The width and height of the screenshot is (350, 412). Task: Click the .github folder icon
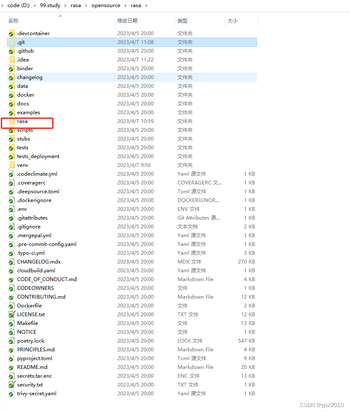pyautogui.click(x=12, y=51)
